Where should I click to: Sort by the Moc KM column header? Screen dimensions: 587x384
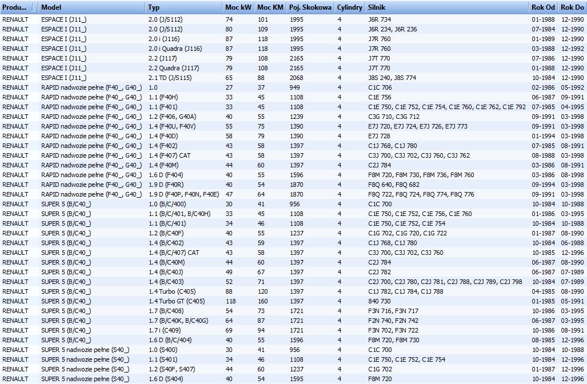click(x=270, y=7)
